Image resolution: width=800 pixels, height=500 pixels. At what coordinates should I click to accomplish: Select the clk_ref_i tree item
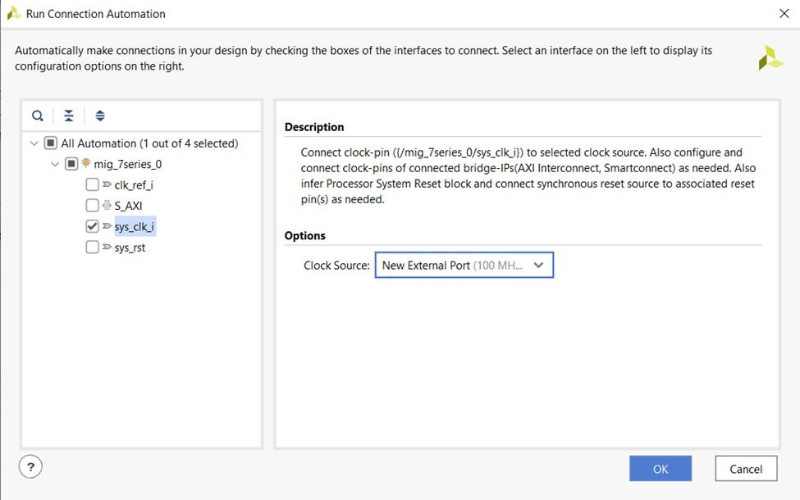134,184
